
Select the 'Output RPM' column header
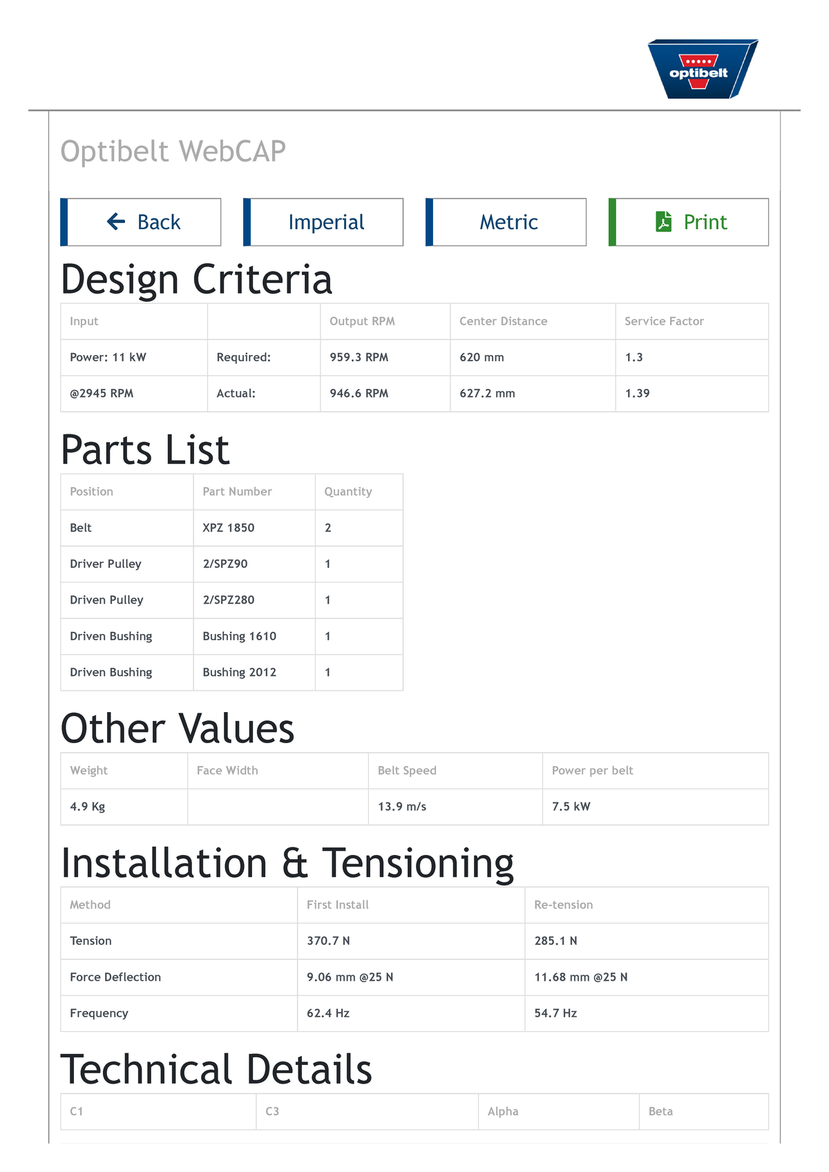363,321
